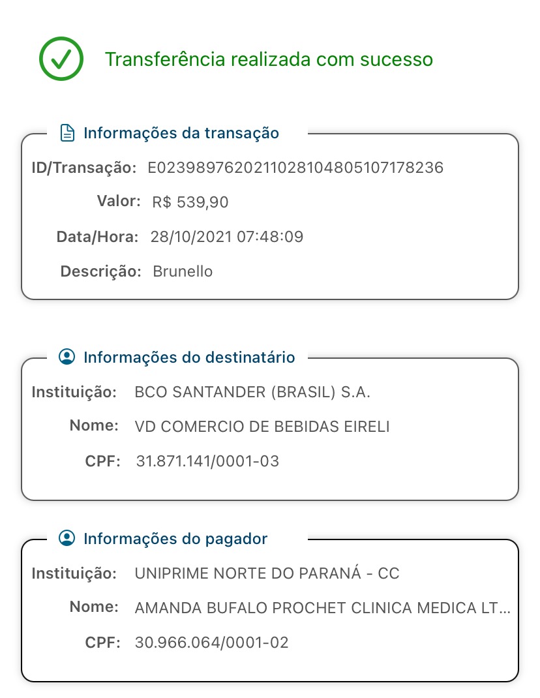This screenshot has width=540, height=698.
Task: Select the payer CPF 30.966.064/0001-02
Action: coord(211,643)
